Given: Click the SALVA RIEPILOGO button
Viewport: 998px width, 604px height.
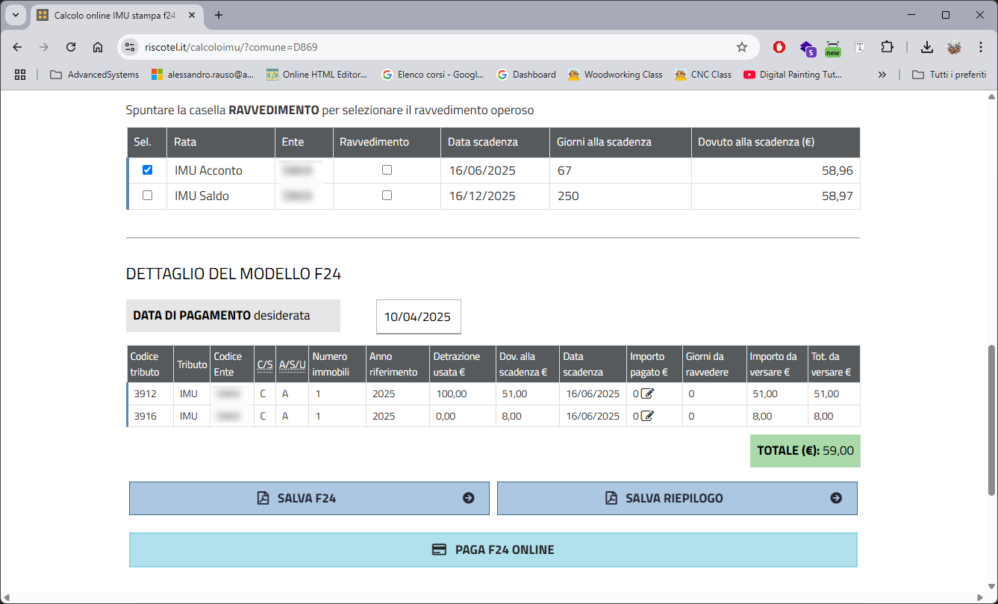Looking at the screenshot, I should (x=677, y=498).
